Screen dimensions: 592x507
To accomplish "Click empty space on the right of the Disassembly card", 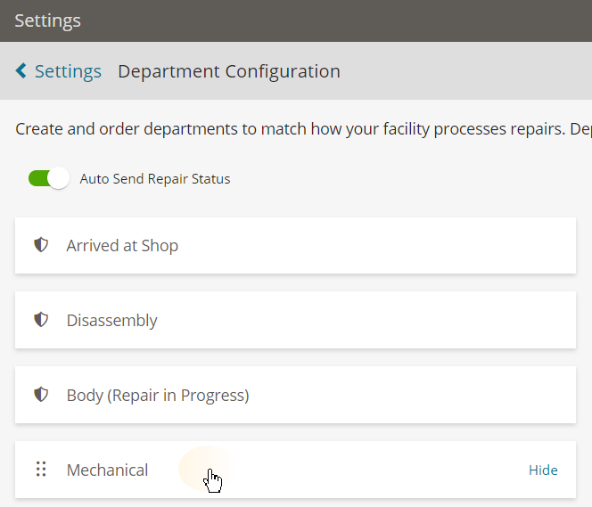I will click(x=366, y=320).
